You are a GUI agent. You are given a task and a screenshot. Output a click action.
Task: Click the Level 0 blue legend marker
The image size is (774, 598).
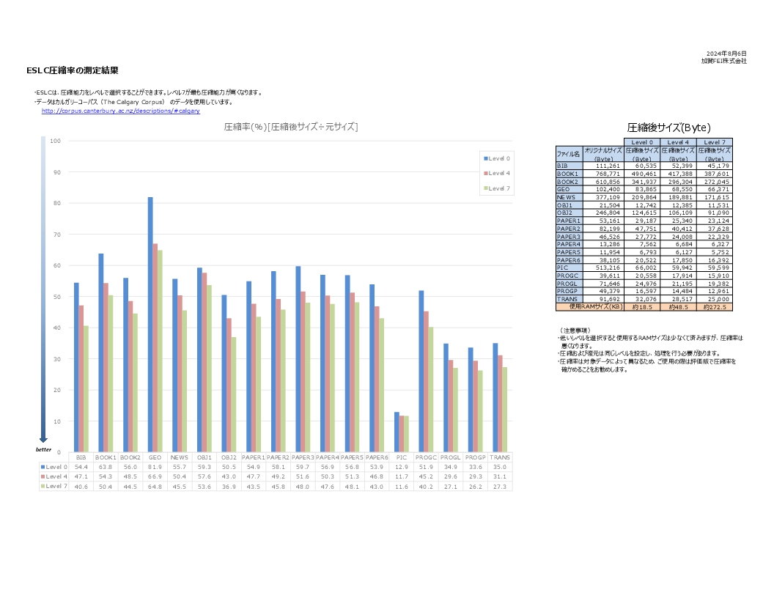pyautogui.click(x=484, y=158)
